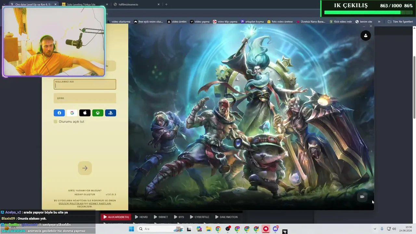Open the HESAP OLUŞTUR create account link
416x234 pixels.
click(x=85, y=194)
